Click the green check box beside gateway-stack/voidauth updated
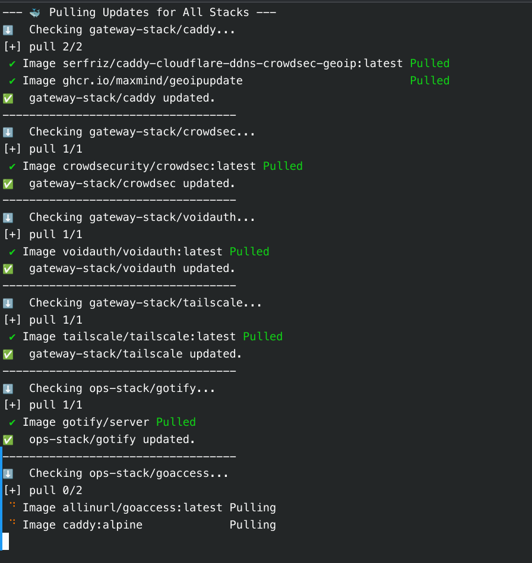Screen dimensions: 532x563 [8, 268]
